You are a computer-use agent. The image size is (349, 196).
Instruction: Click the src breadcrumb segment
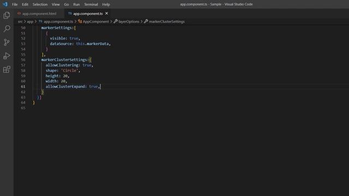[20, 22]
